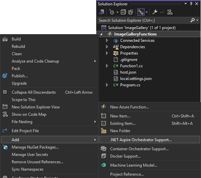
Task: Open the Solution Explorer window options dropdown
Action: coord(186,4)
